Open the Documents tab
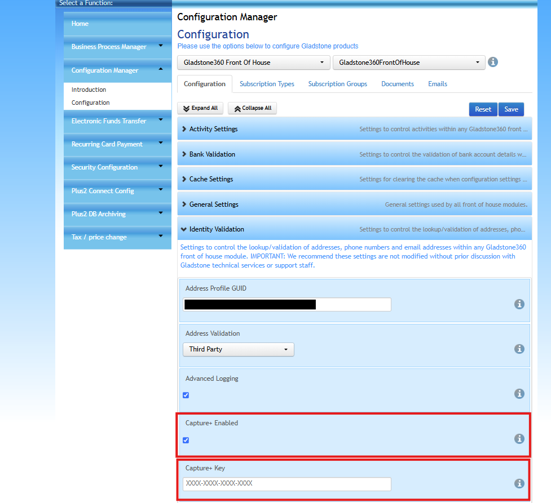Image resolution: width=551 pixels, height=503 pixels. (x=398, y=84)
